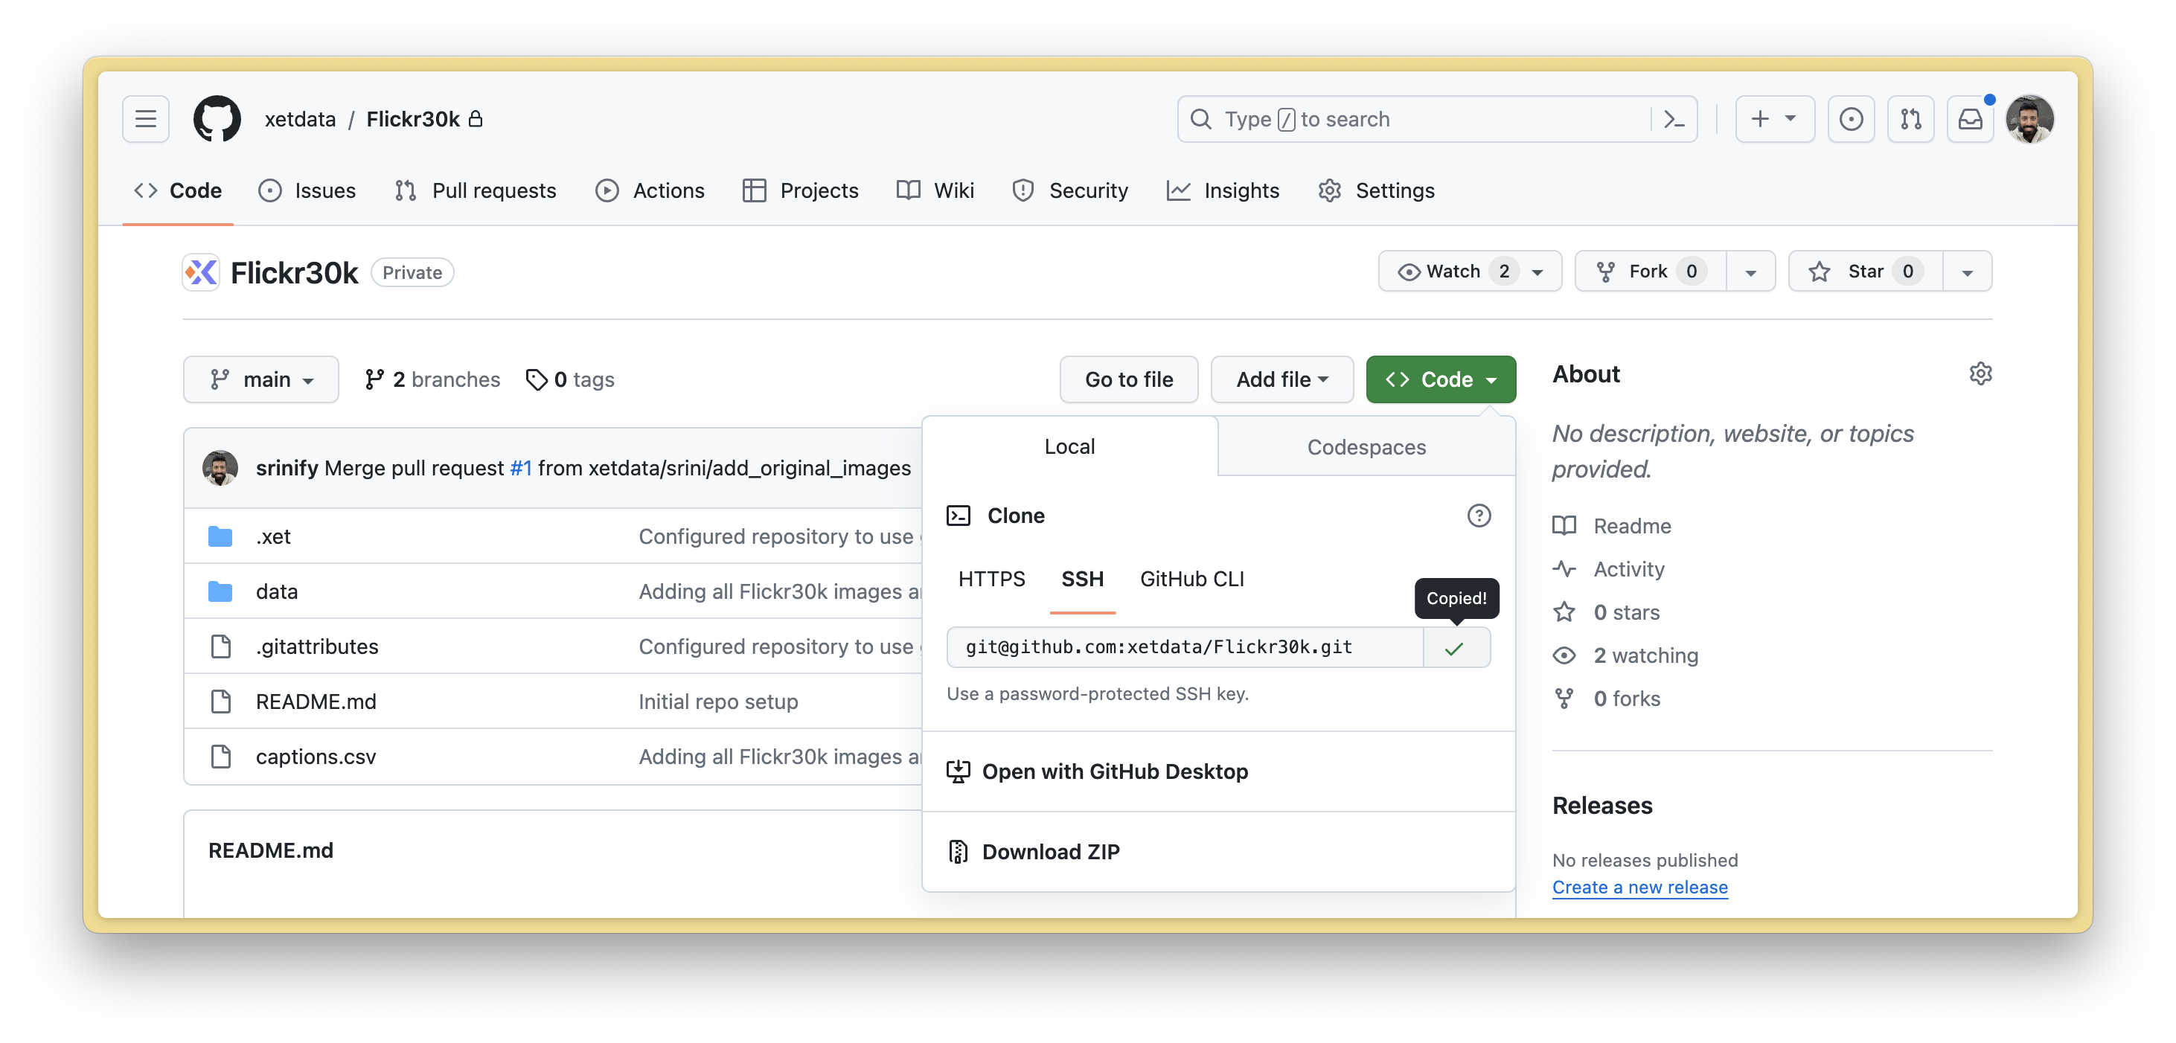Click the copied checkmark copy button
The image size is (2176, 1043).
[x=1455, y=648]
